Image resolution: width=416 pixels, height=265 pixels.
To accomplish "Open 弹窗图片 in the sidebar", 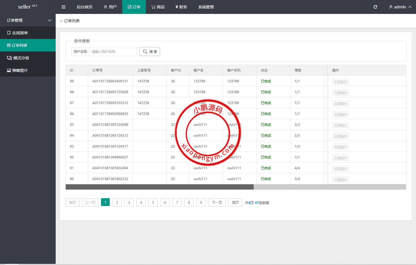I will click(x=28, y=70).
